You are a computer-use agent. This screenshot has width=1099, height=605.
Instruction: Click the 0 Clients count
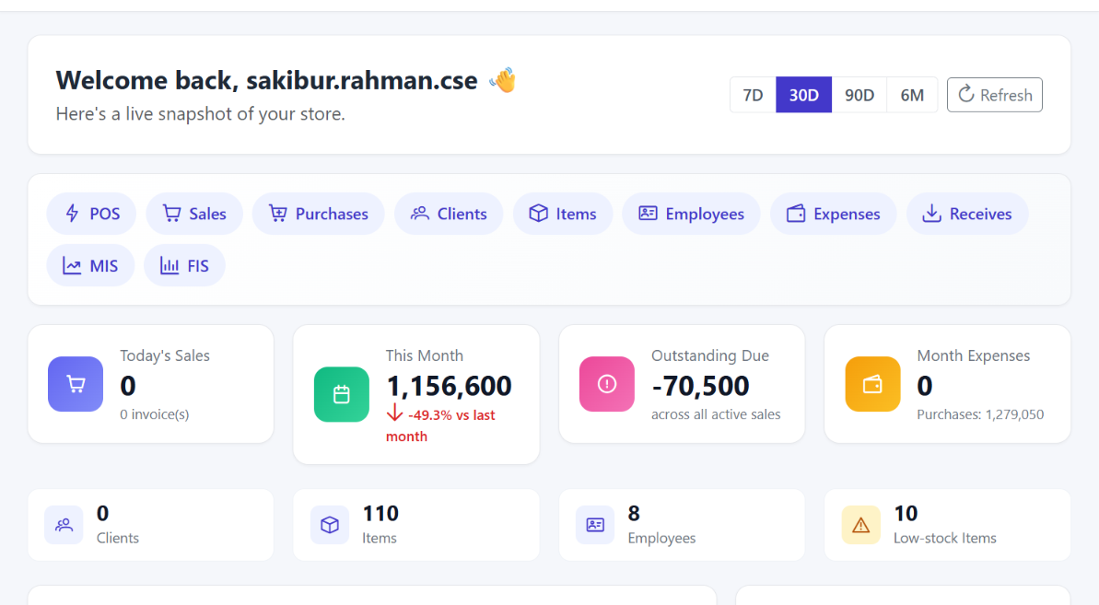coord(102,514)
